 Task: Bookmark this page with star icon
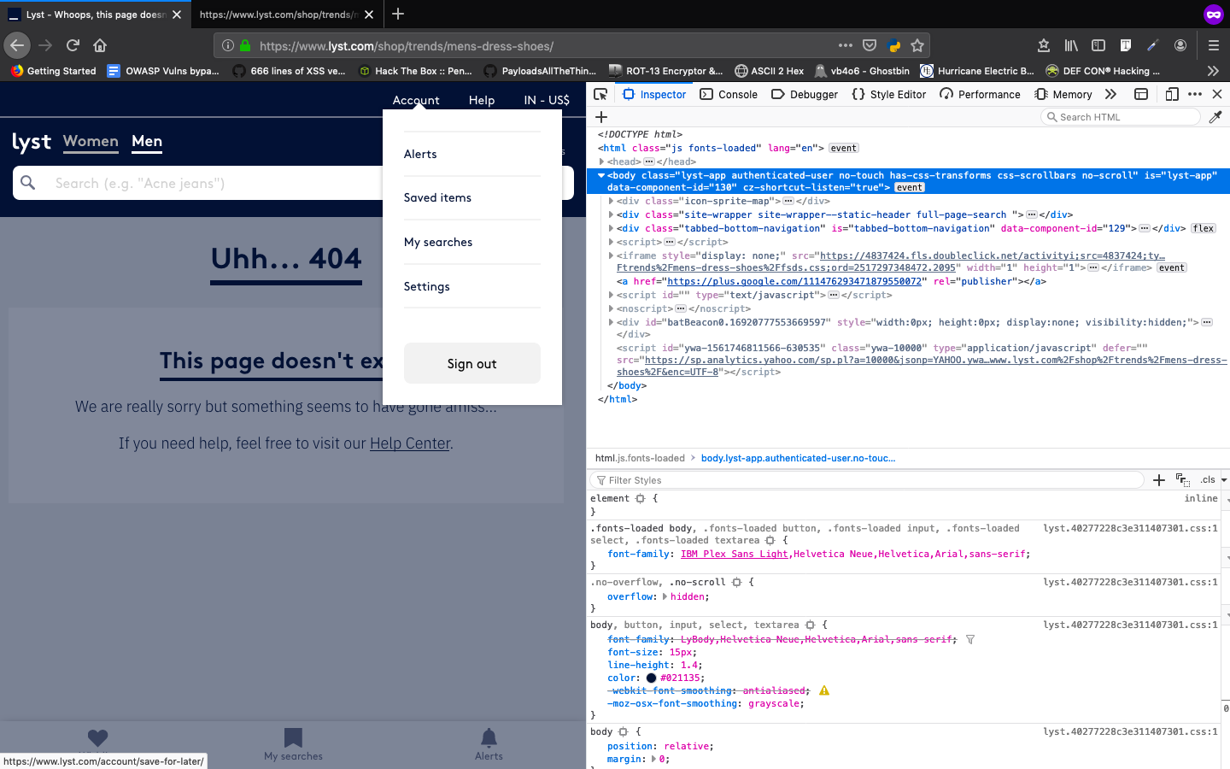point(917,45)
